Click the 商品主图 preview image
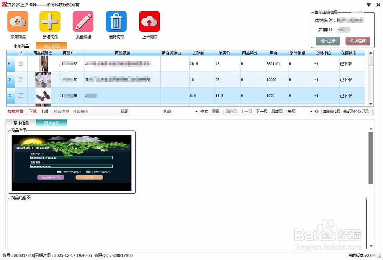The height and width of the screenshot is (260, 383). pos(72,162)
